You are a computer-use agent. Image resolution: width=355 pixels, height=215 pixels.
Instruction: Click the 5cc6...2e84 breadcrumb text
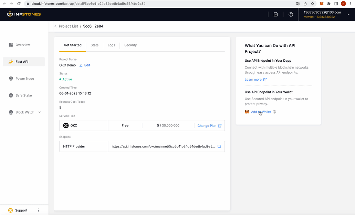(x=93, y=26)
